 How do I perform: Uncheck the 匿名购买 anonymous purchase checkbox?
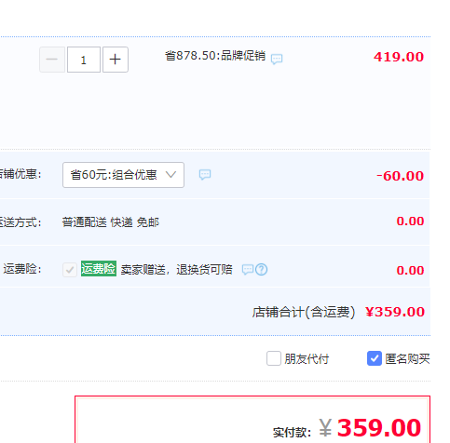tap(375, 358)
